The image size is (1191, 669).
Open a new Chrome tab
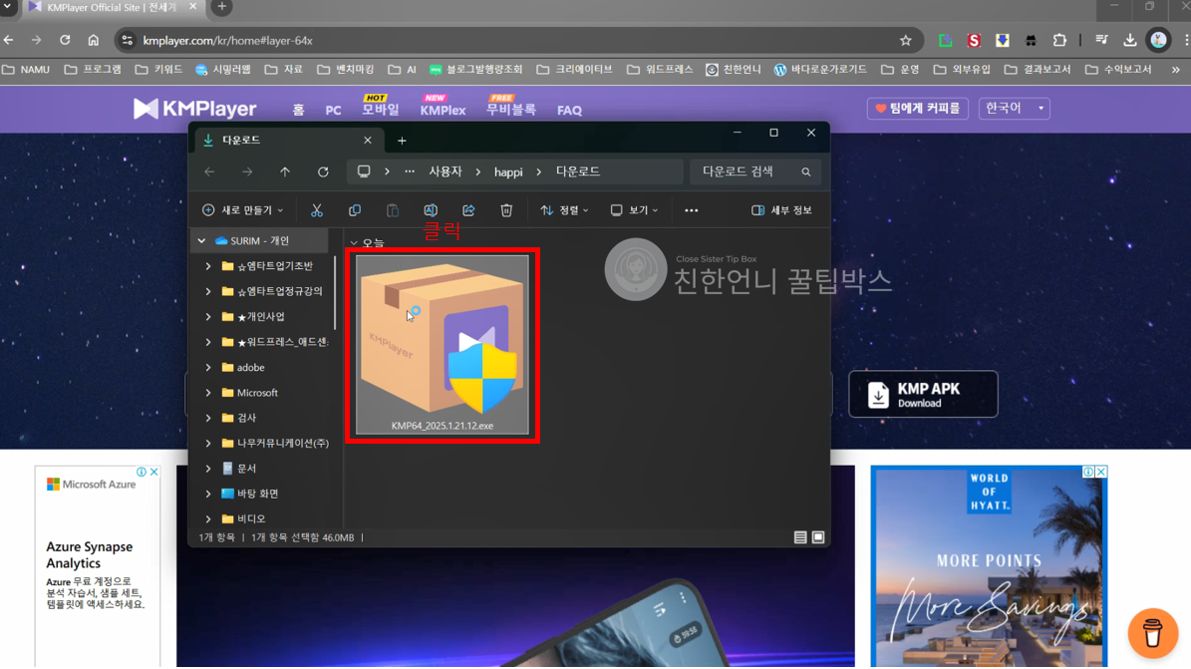coord(222,7)
